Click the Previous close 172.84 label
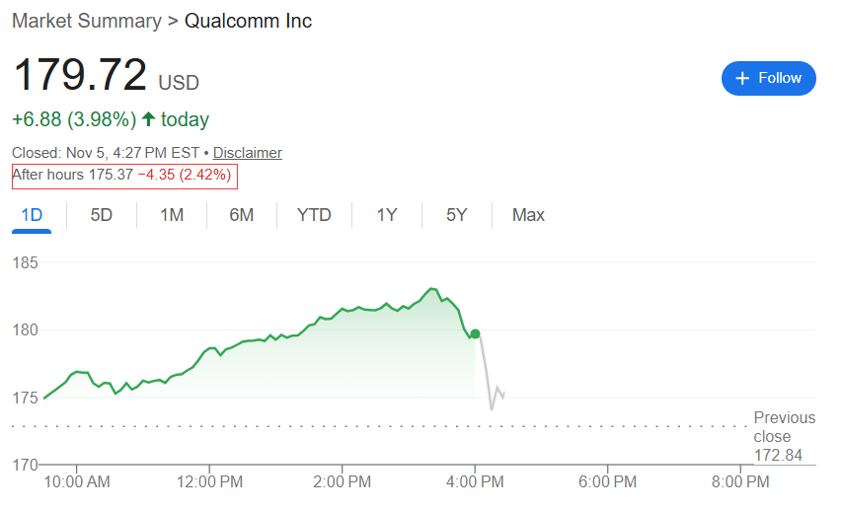Viewport: 842px width, 510px height. [784, 436]
